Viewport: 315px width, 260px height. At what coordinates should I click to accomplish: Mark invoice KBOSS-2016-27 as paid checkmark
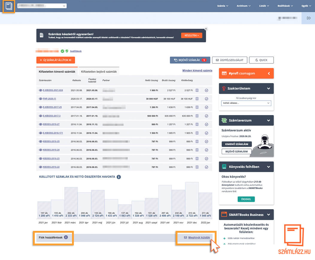(x=206, y=124)
